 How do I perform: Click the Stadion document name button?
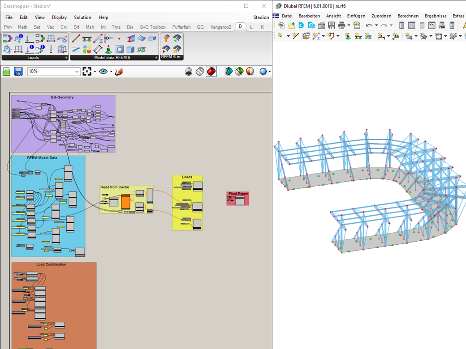click(x=261, y=17)
